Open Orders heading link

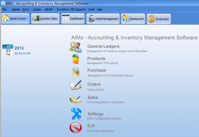click(x=94, y=84)
